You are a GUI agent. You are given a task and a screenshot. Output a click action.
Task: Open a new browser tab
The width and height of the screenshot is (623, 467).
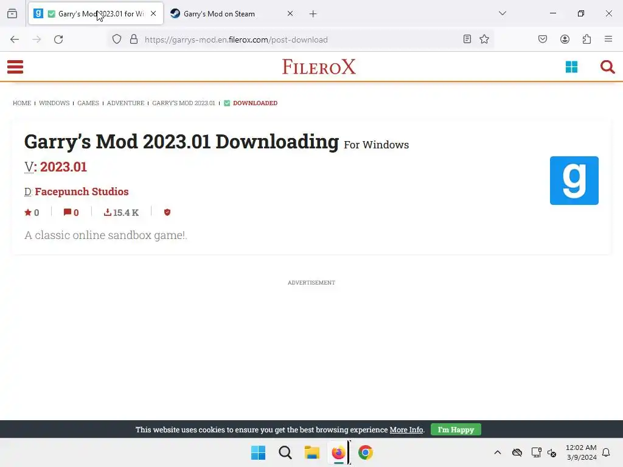click(x=313, y=14)
